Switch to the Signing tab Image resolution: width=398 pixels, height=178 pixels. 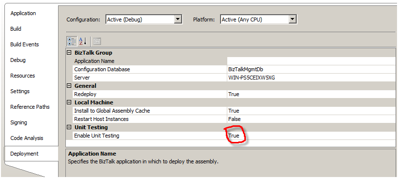point(19,122)
